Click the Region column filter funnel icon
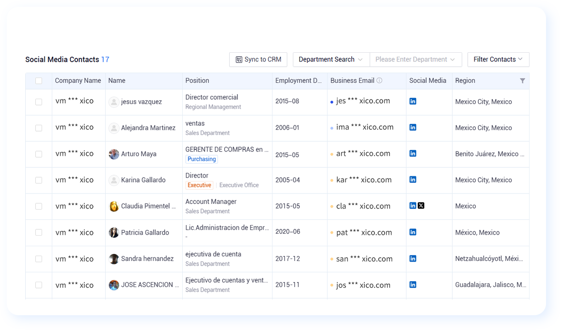This screenshot has width=562, height=331. 523,81
